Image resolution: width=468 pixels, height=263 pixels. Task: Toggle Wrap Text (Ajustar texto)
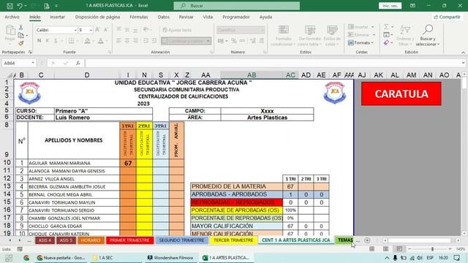point(177,30)
